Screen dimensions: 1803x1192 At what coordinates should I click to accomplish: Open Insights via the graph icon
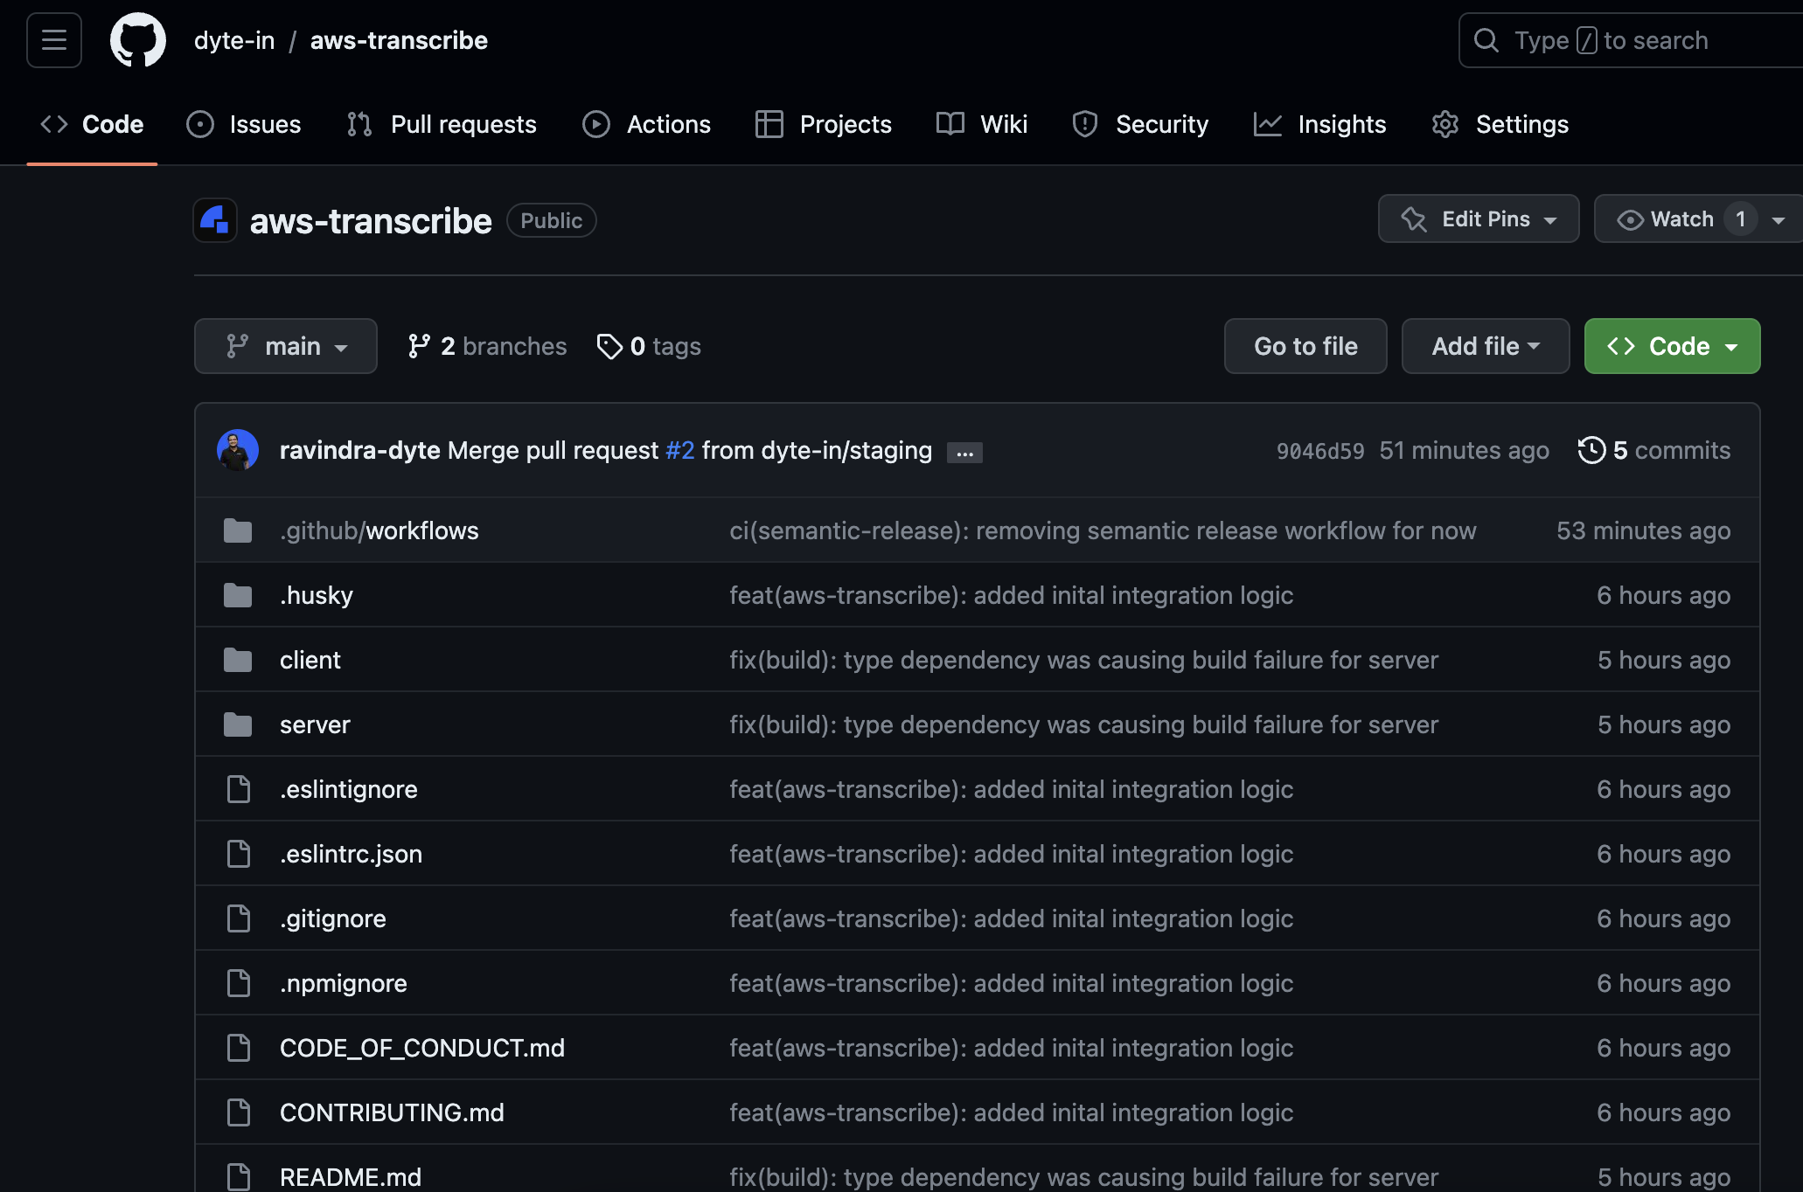point(1268,124)
